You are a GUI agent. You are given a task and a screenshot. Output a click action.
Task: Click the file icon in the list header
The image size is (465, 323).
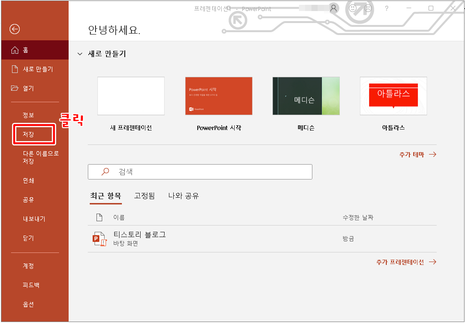99,217
